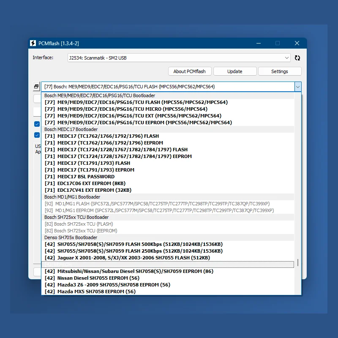Click the Bosch ME9/MED9/EDC7 Bootloader header
The height and width of the screenshot is (338, 338).
(168, 95)
